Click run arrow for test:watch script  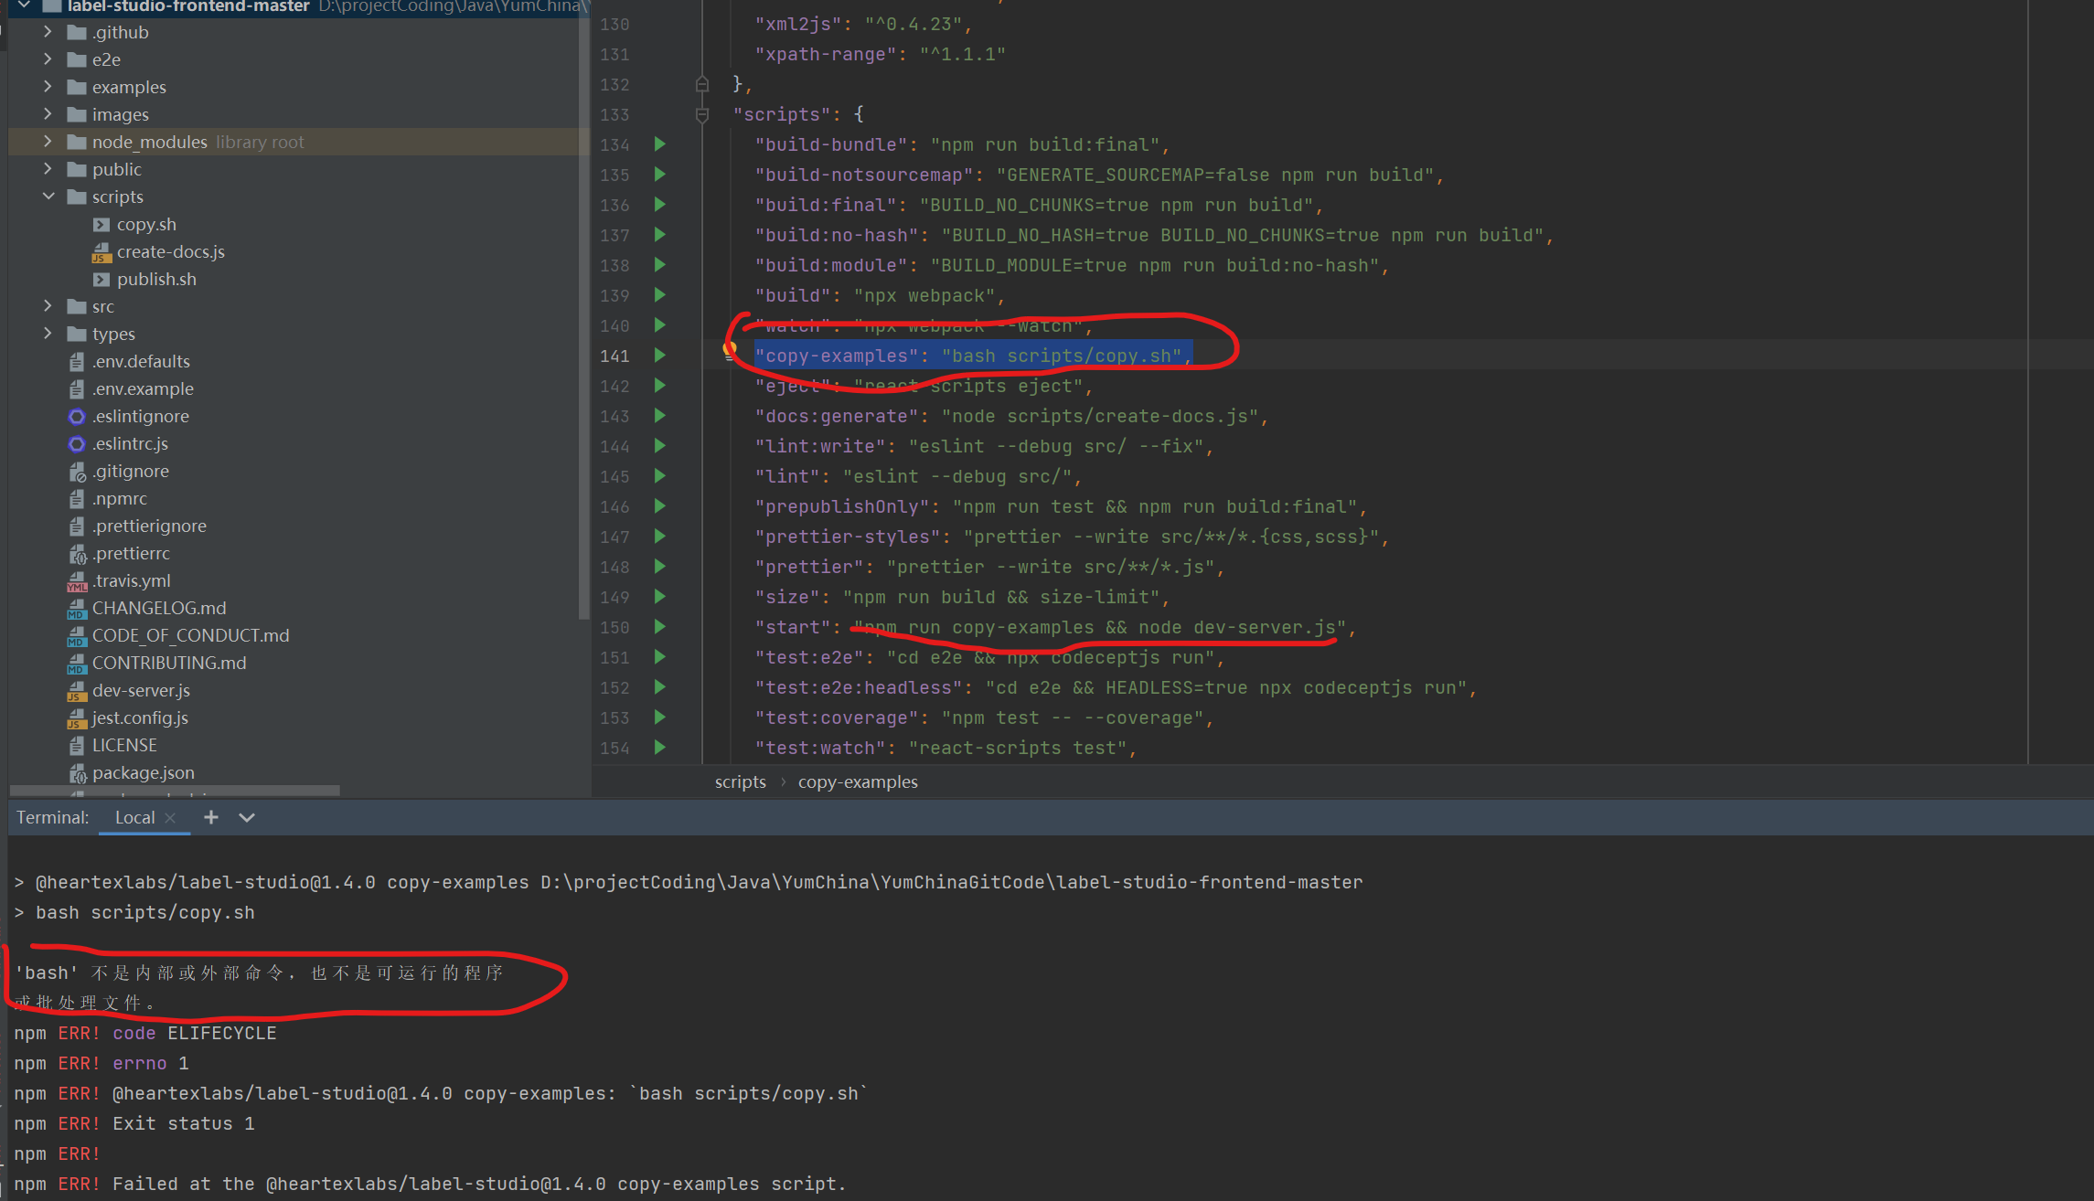[x=659, y=748]
